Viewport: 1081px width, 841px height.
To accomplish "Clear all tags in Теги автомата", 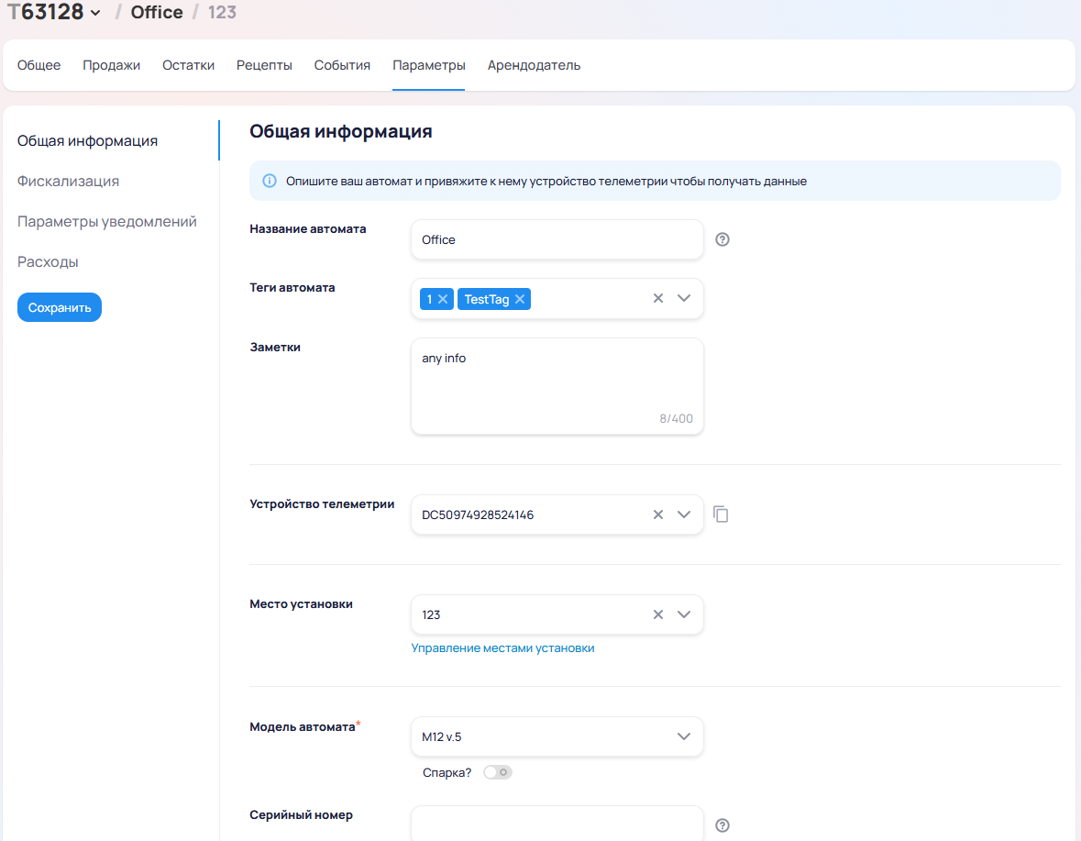I will pyautogui.click(x=657, y=298).
